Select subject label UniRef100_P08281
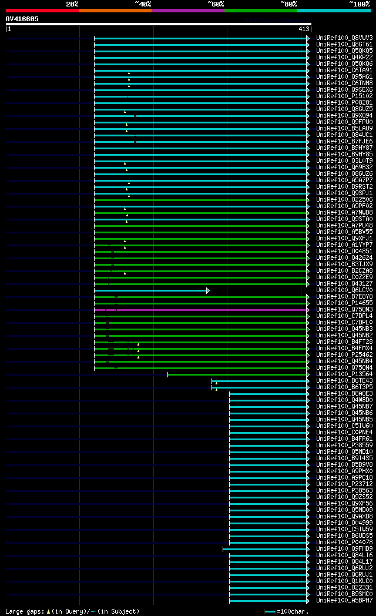 pos(344,102)
